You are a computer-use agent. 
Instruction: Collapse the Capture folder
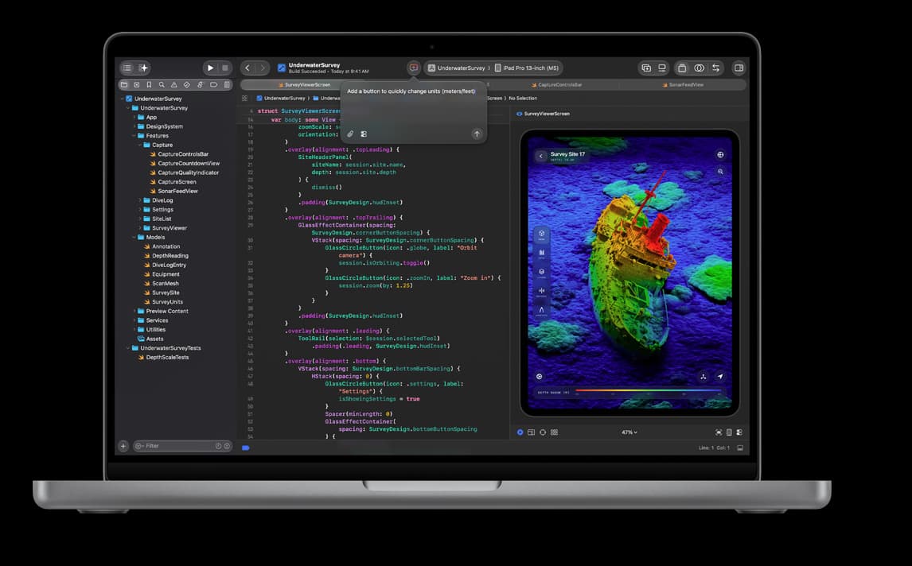(x=140, y=145)
